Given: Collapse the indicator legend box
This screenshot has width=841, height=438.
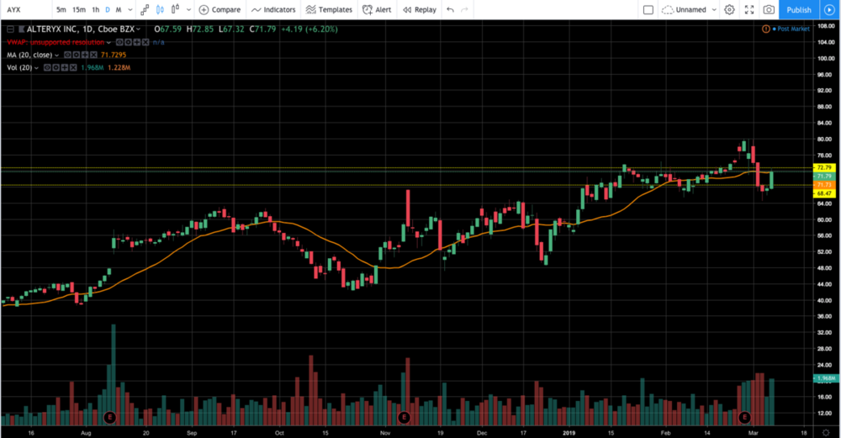Looking at the screenshot, I should 10,29.
